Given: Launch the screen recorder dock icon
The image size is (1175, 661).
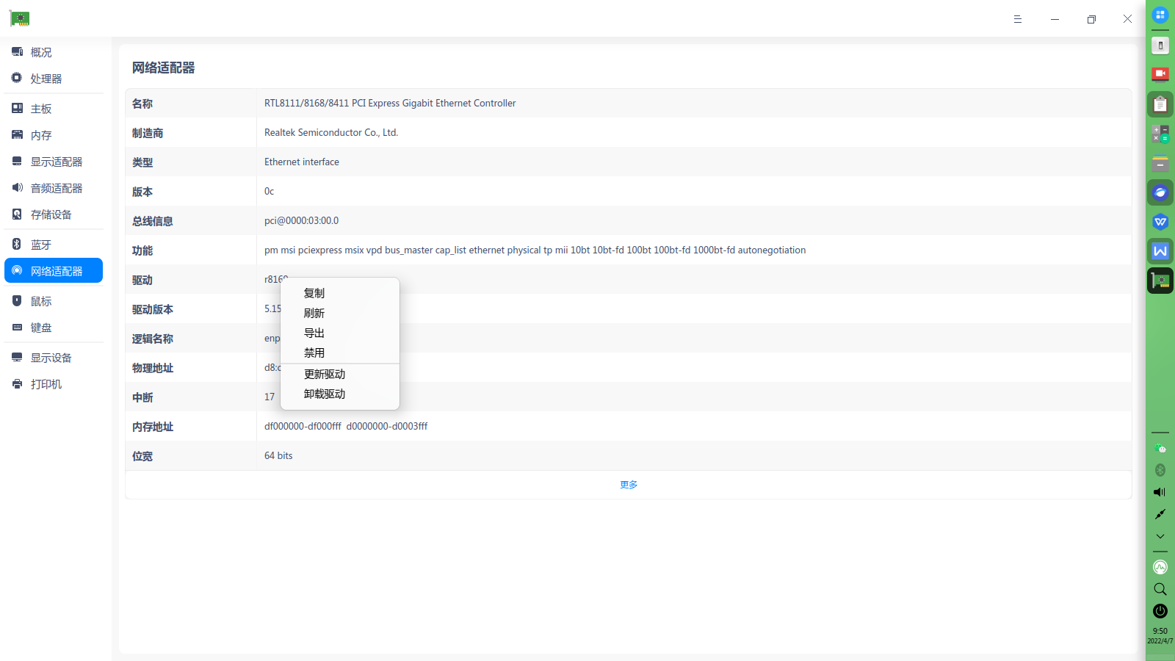Looking at the screenshot, I should tap(1160, 74).
